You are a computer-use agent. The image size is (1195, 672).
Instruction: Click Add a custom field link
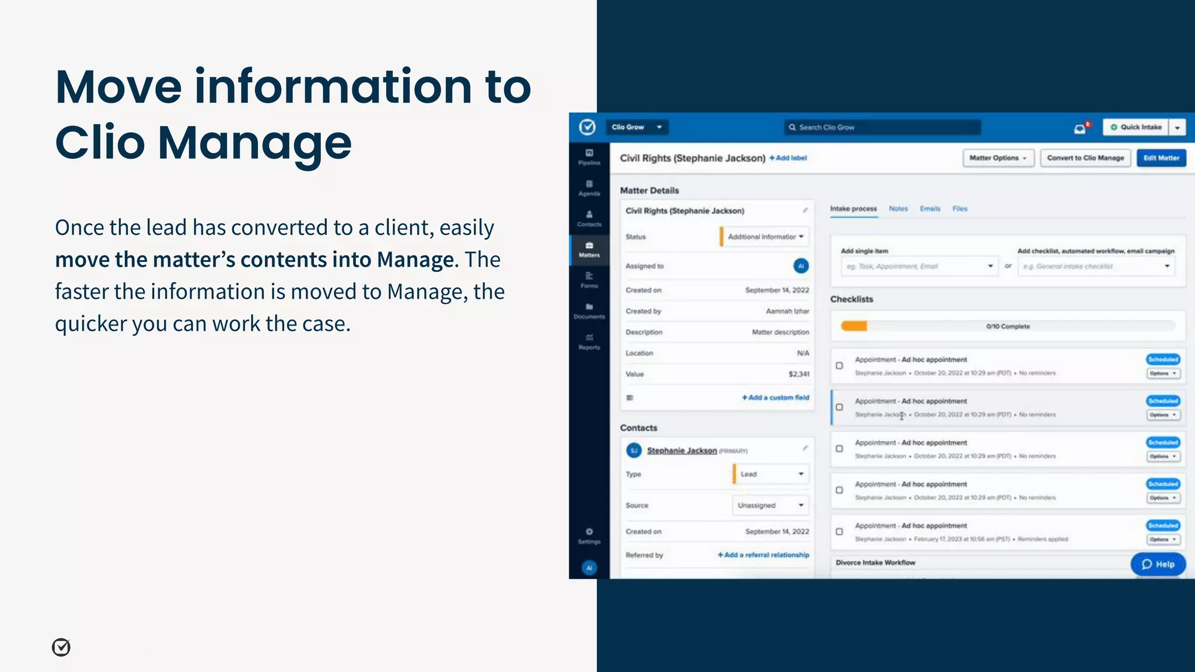tap(775, 398)
